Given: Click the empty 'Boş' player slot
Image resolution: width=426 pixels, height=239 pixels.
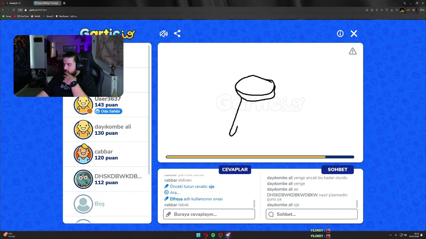Looking at the screenshot, I should 106,204.
